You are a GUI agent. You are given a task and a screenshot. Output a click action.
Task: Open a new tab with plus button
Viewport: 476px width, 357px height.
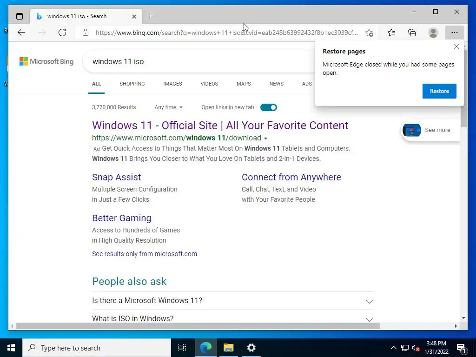click(150, 16)
